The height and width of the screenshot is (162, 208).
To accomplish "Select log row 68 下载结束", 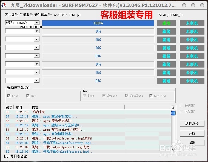I will pos(87,112).
